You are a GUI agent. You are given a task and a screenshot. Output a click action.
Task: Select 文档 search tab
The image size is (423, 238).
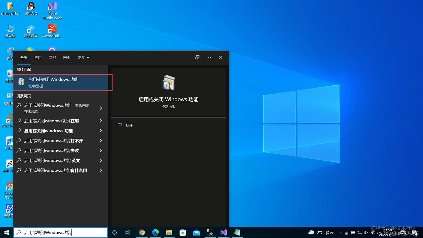52,58
